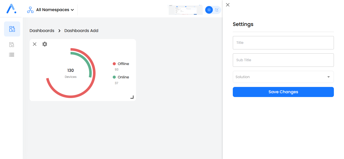The width and height of the screenshot is (344, 159).
Task: Click the Solution dropdown arrow
Action: coord(329,77)
